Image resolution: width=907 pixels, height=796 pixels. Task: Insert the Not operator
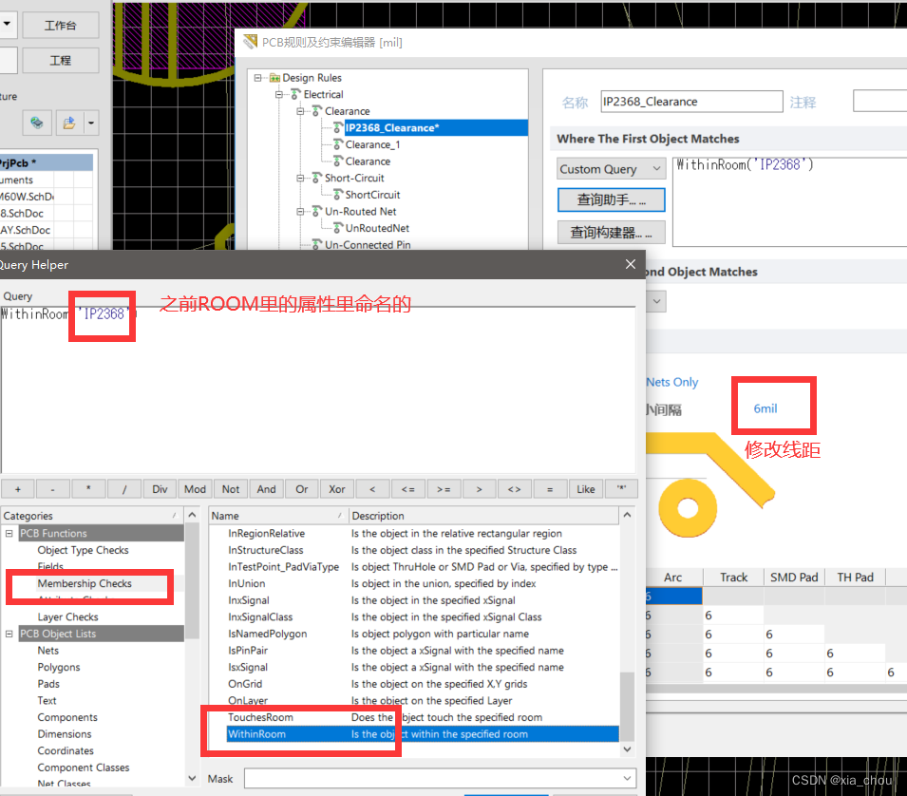pos(231,489)
